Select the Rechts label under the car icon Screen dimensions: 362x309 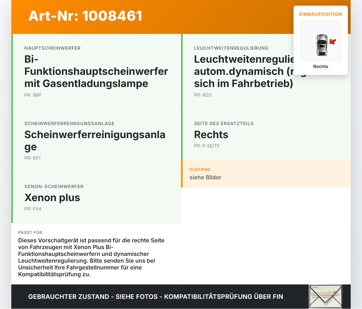(321, 66)
